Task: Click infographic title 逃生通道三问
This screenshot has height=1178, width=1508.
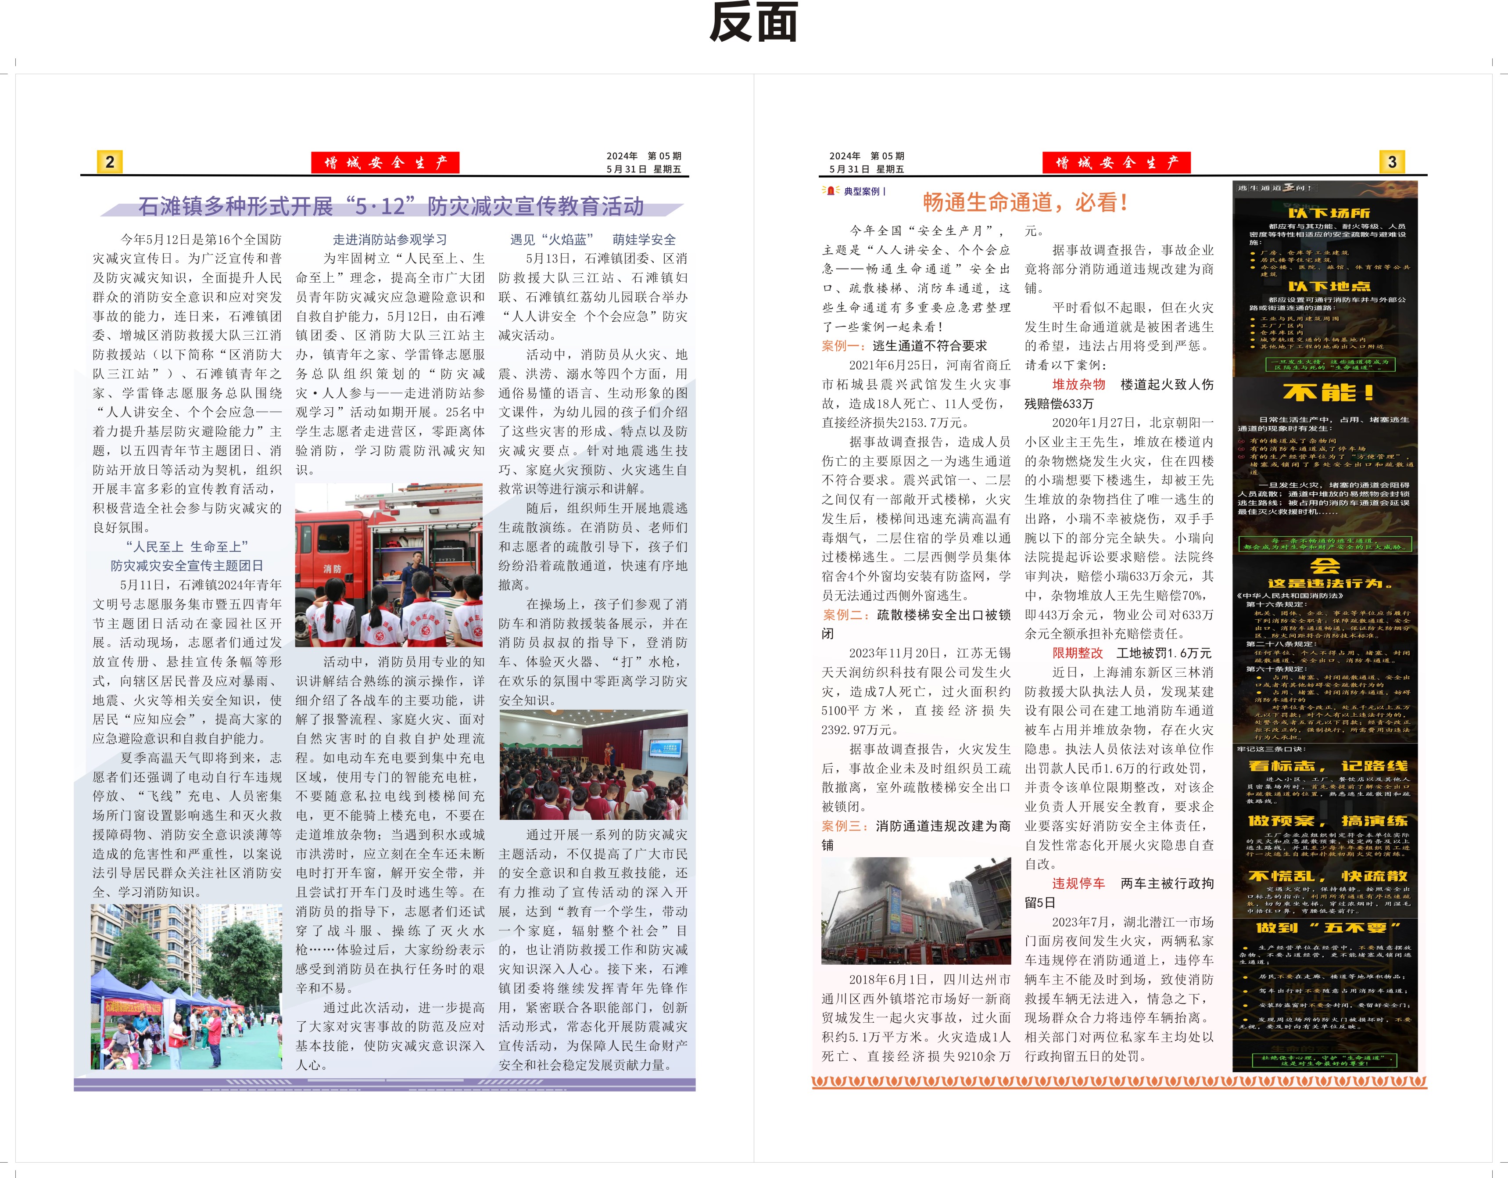Action: click(x=1274, y=188)
